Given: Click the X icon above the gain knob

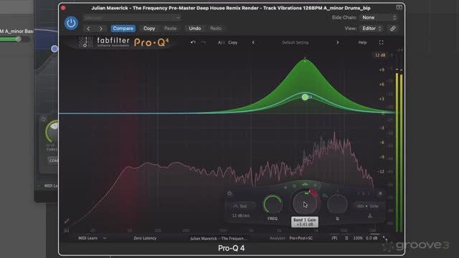Looking at the screenshot, I should (x=285, y=188).
